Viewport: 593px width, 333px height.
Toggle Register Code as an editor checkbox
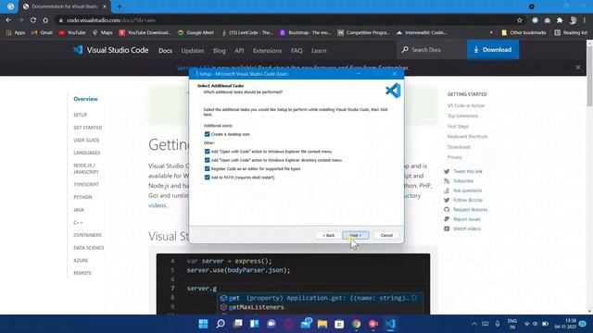pos(207,168)
